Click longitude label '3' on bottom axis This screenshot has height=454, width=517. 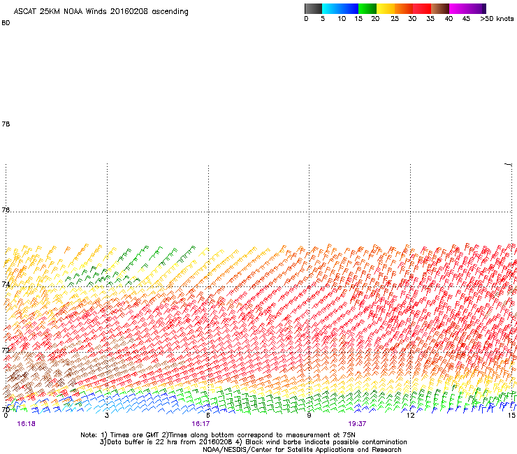107,415
